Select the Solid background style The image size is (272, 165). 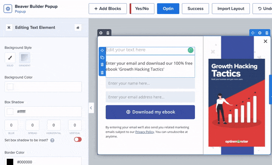tap(10, 57)
